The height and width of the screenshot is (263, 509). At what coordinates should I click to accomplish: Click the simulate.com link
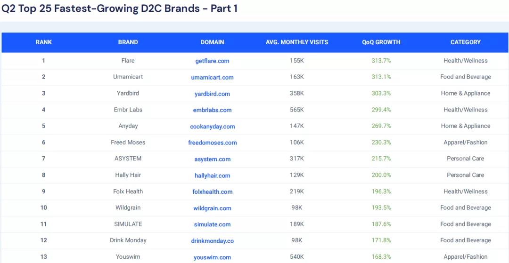coord(212,224)
